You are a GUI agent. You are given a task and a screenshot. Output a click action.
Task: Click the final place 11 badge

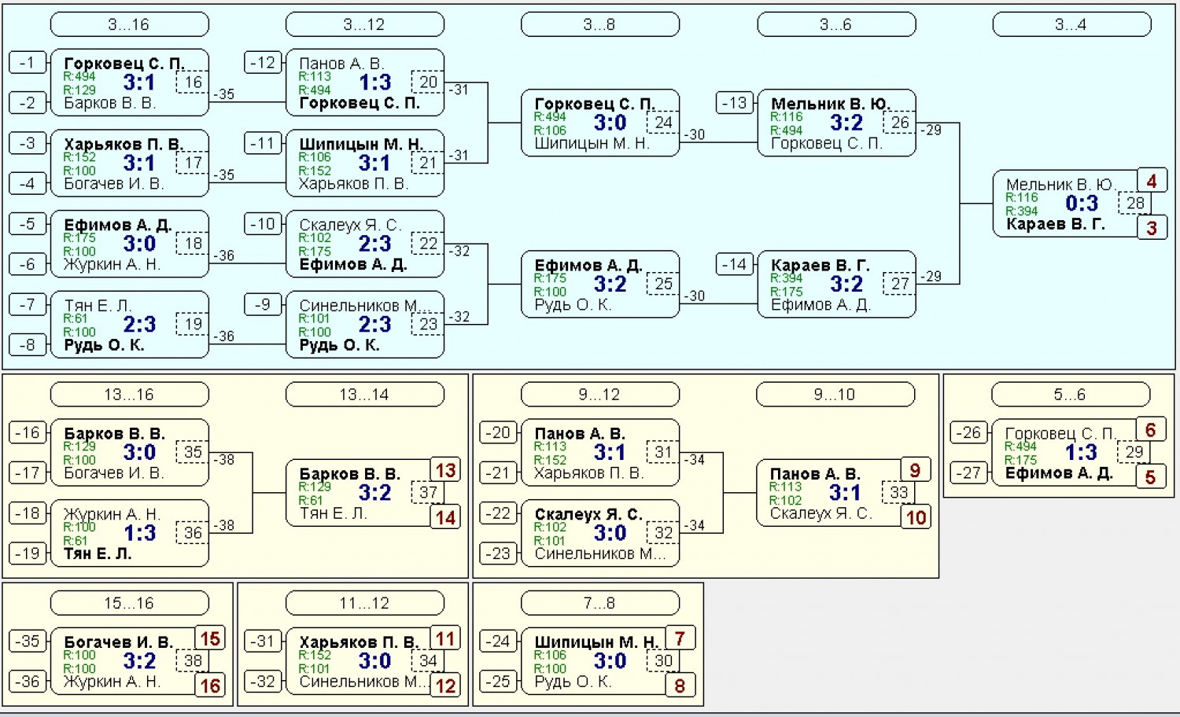445,638
